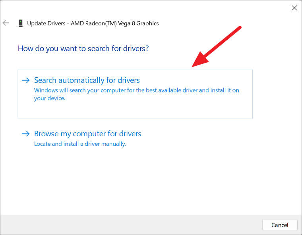
Task: Choose Search automatically for drivers
Action: (x=135, y=94)
